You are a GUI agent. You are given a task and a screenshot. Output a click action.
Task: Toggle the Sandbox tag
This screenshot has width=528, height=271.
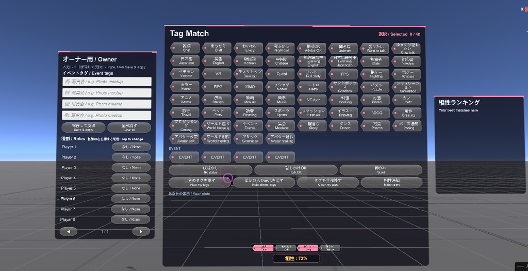(x=343, y=87)
